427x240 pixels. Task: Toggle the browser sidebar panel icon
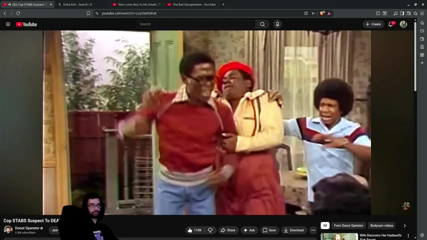pos(402,13)
